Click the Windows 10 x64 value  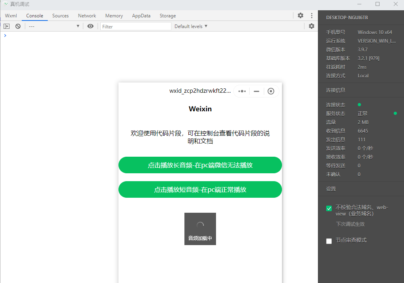(375, 32)
